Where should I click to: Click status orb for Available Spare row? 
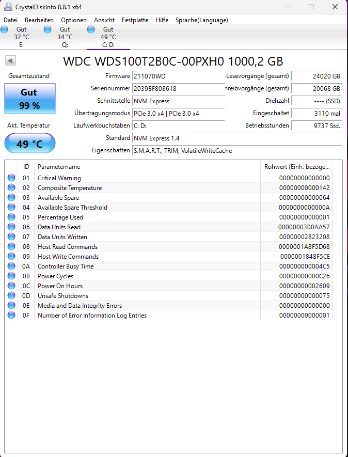pos(11,197)
